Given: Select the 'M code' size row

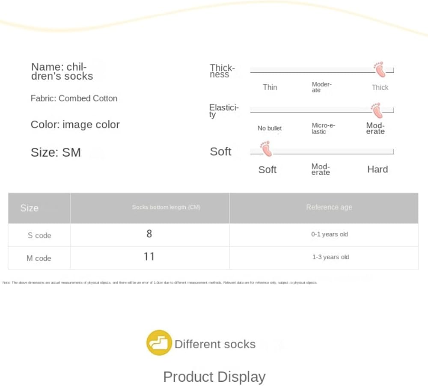Looking at the screenshot, I should 39,258.
